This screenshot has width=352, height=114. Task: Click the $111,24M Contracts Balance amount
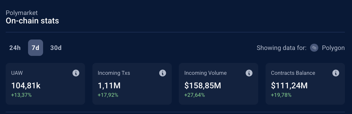tap(289, 85)
